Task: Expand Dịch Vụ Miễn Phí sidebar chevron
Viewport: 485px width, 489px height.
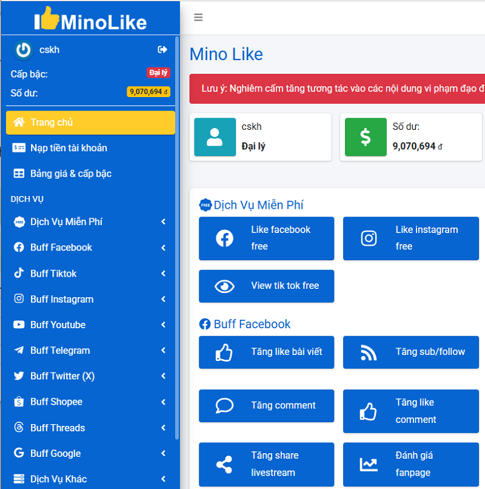Action: [x=163, y=221]
